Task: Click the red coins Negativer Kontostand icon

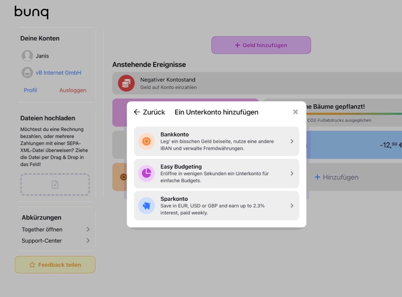Action: pos(126,83)
